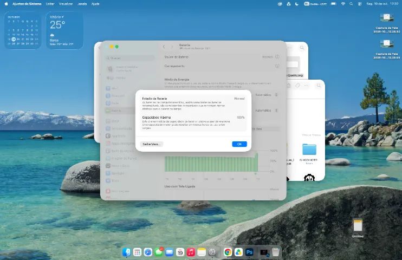Click the search icon in front Finder window
402x260 pixels.
click(319, 86)
